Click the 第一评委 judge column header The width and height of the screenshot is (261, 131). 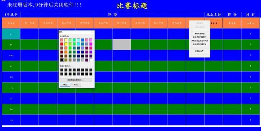tap(29, 23)
